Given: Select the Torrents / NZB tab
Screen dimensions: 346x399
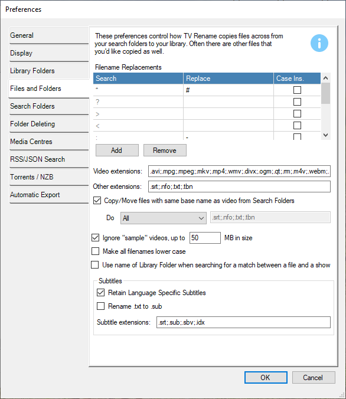Looking at the screenshot, I should pyautogui.click(x=48, y=177).
